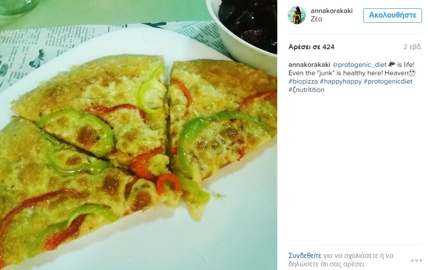428x270 pixels.
Task: Open the #ζnutritition hashtag
Action: (306, 90)
